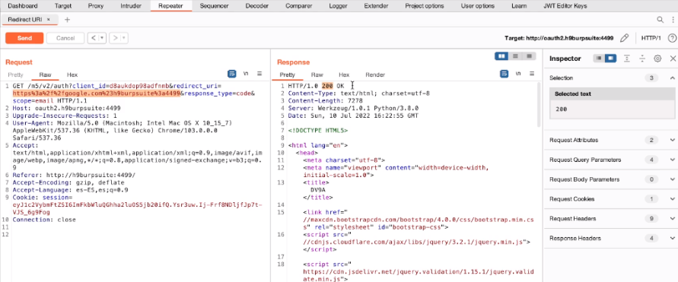This screenshot has height=282, width=678.
Task: Switch Request view to Hex
Action: (72, 74)
